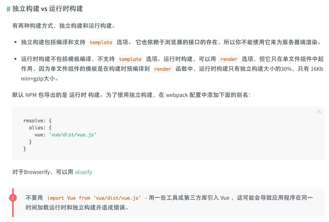Click the vue: key in code block
329x222 pixels.
pos(40,134)
